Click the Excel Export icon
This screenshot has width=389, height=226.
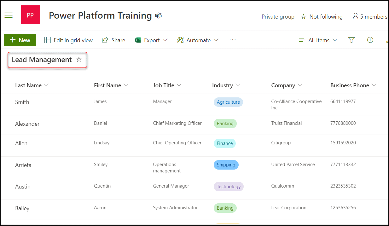coord(138,40)
